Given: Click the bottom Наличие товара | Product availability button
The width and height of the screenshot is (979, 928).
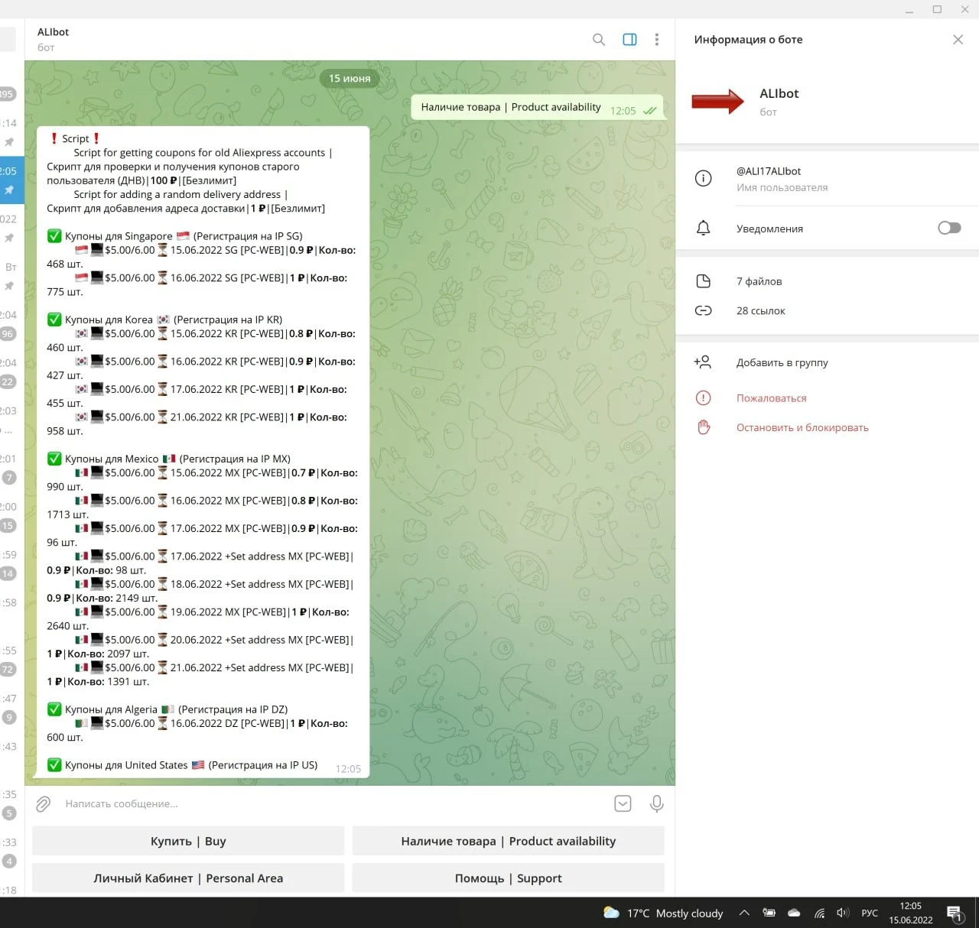Looking at the screenshot, I should pyautogui.click(x=508, y=841).
